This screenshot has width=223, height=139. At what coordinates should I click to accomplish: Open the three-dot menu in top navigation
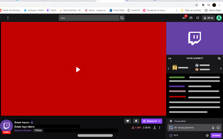(x=8, y=18)
